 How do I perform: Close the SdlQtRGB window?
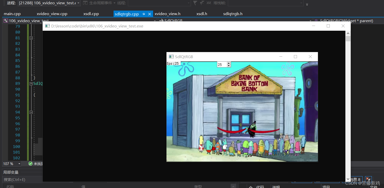[x=310, y=57]
